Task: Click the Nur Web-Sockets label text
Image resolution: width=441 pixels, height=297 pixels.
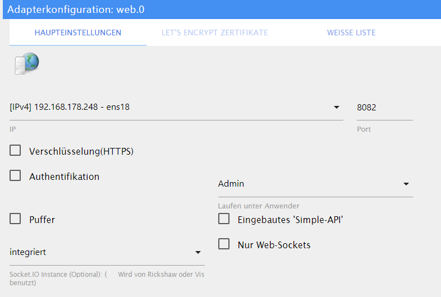Action: coord(274,245)
